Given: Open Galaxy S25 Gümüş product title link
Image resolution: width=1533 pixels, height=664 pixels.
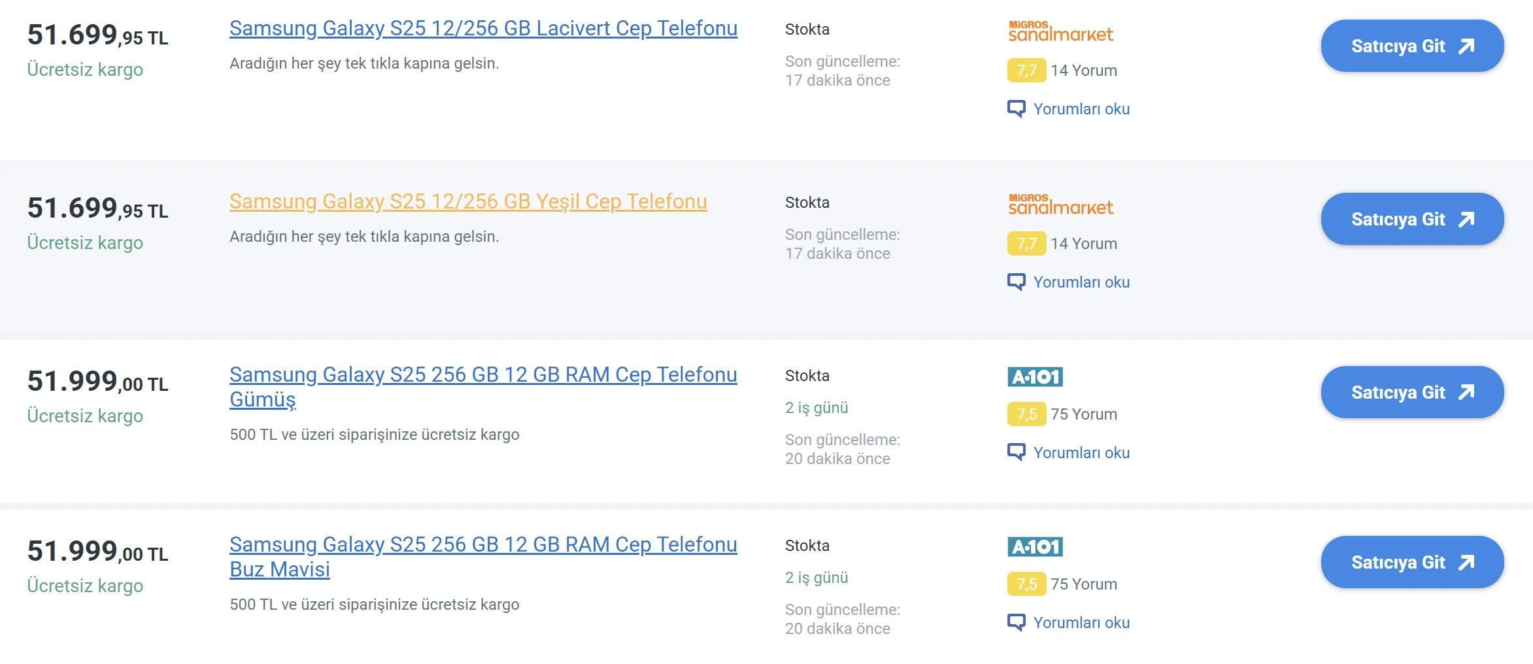Looking at the screenshot, I should point(483,375).
